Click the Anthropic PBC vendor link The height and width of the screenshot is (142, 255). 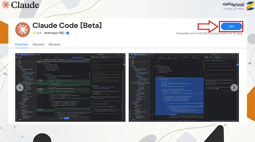click(54, 33)
